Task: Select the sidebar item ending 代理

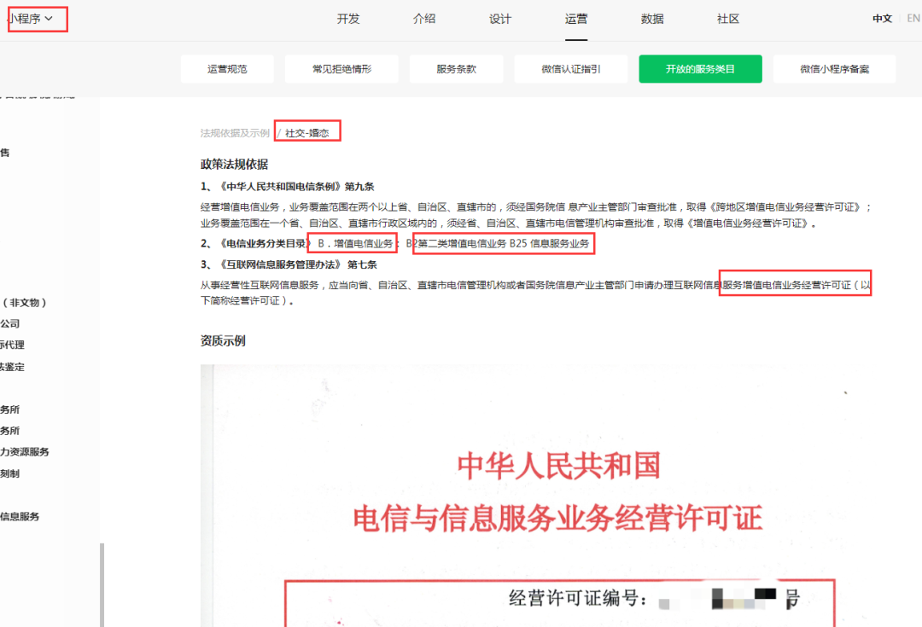Action: tap(12, 345)
